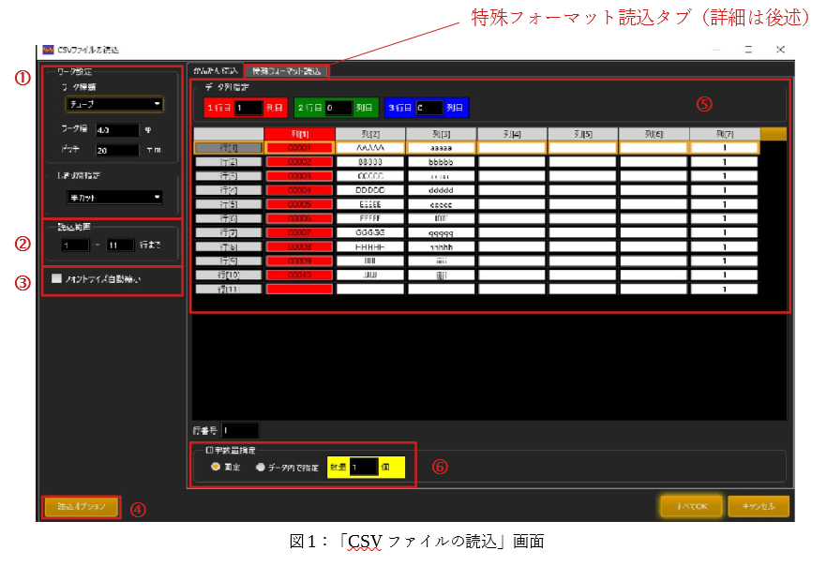Select the 列[7] column header
This screenshot has height=566, width=827.
725,134
